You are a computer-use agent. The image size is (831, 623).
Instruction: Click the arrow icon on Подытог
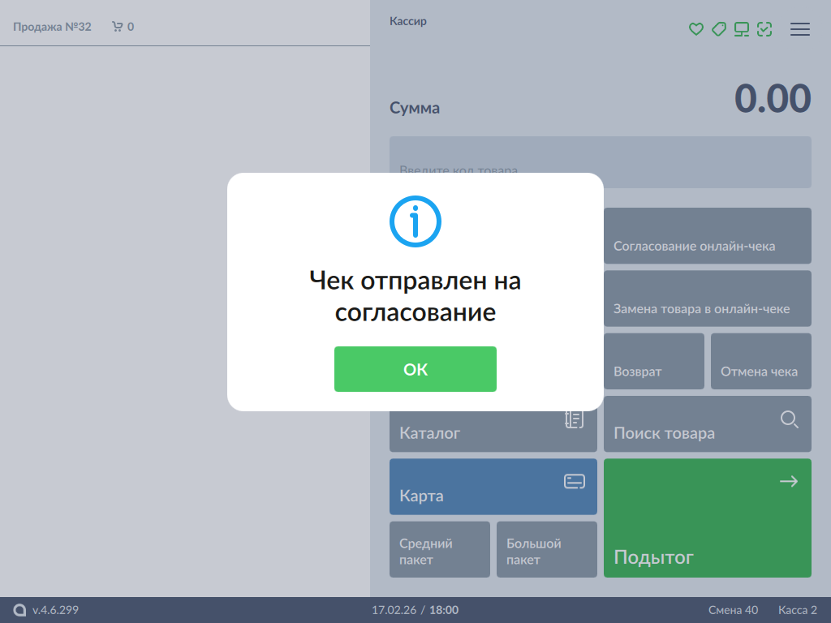pyautogui.click(x=789, y=482)
